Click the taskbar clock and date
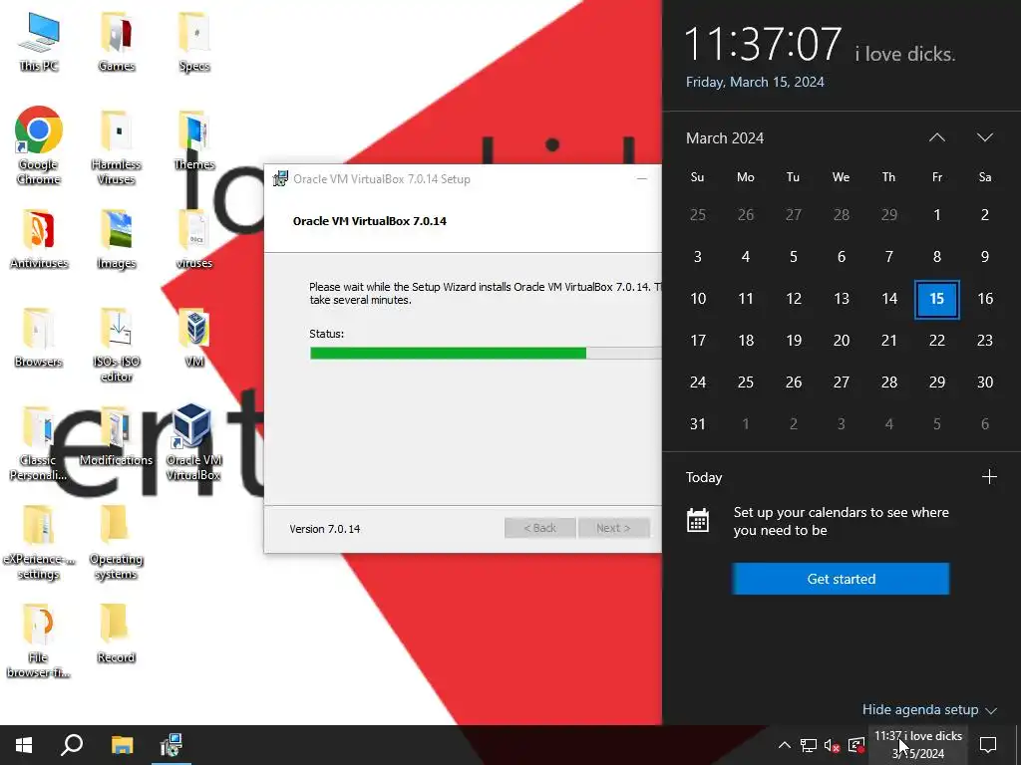The height and width of the screenshot is (765, 1021). point(918,745)
